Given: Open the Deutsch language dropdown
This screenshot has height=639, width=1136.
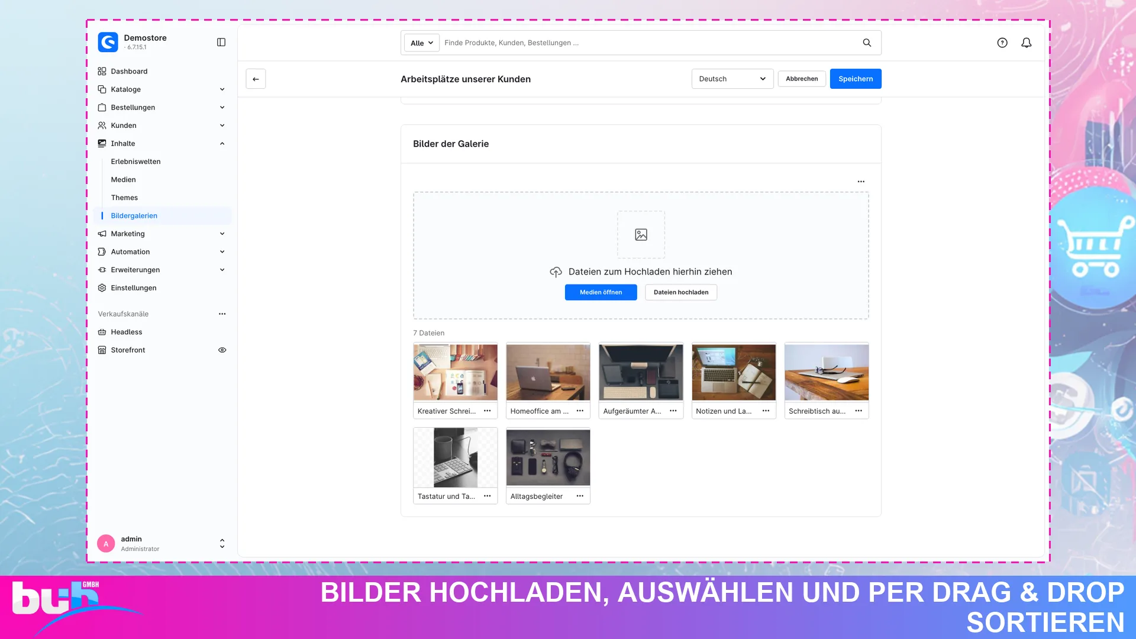Looking at the screenshot, I should coord(732,79).
